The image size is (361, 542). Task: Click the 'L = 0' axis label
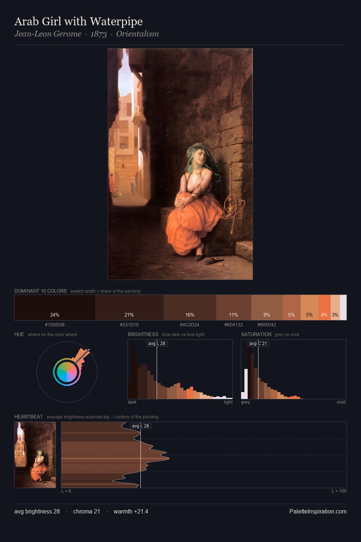click(x=66, y=491)
